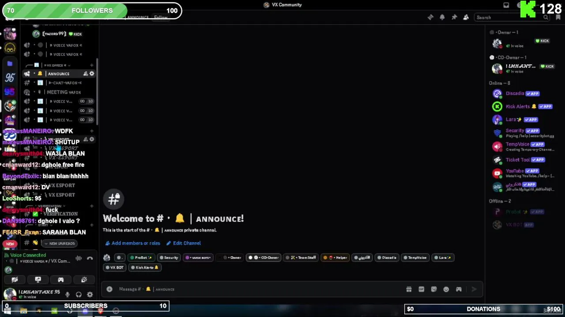Deafen with the headphones icon
Image resolution: width=565 pixels, height=317 pixels.
(x=79, y=295)
